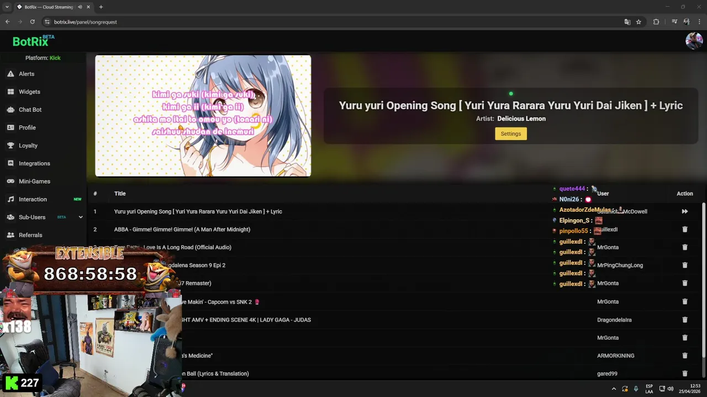This screenshot has width=707, height=397.
Task: Click the gared99 username
Action: tap(606, 374)
